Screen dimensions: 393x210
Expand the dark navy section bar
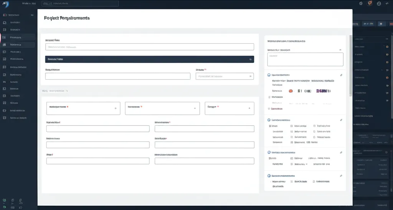click(x=150, y=59)
